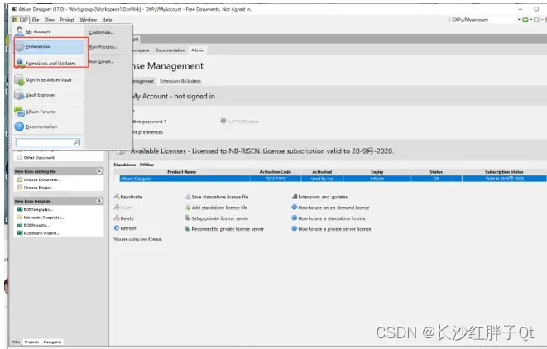This screenshot has width=547, height=349.
Task: Click the Expiry column header
Action: [377, 172]
